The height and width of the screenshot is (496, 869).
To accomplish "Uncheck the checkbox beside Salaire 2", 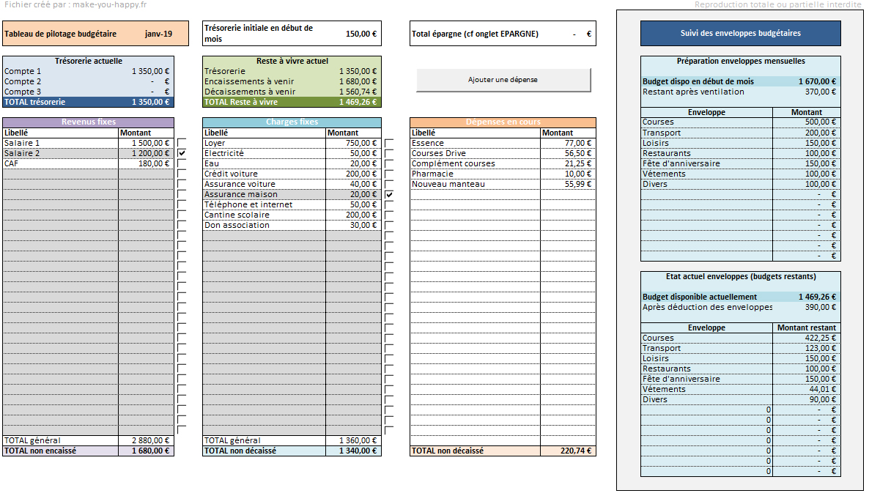I will click(181, 153).
